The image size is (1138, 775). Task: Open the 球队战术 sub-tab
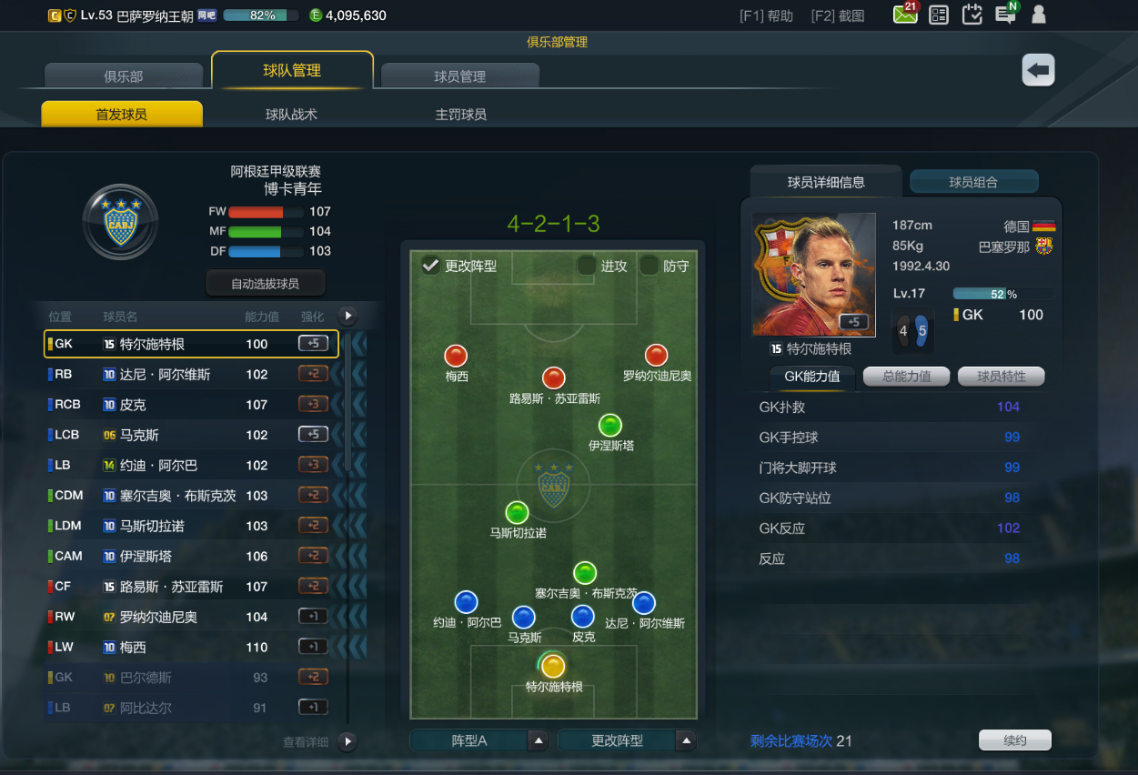291,115
